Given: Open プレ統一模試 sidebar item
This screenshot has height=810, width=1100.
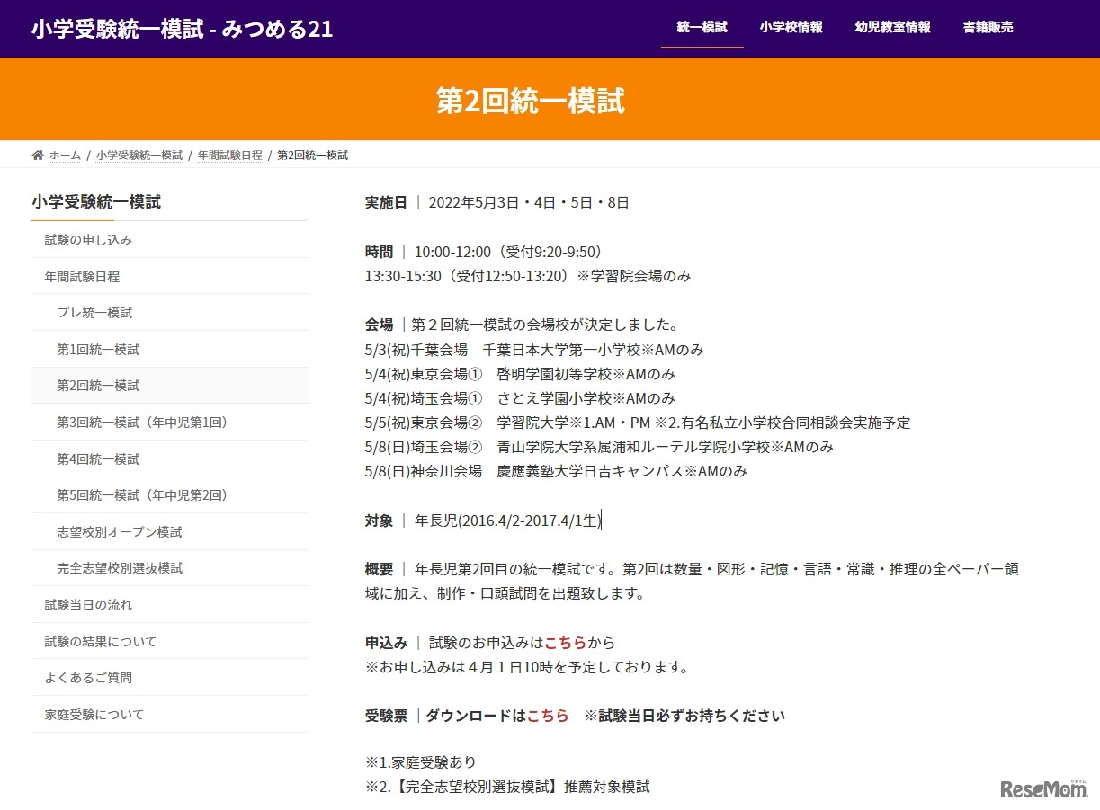Looking at the screenshot, I should coord(94,313).
